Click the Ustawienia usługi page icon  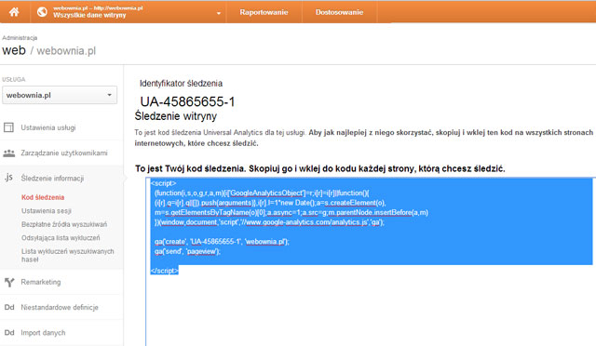tap(8, 127)
